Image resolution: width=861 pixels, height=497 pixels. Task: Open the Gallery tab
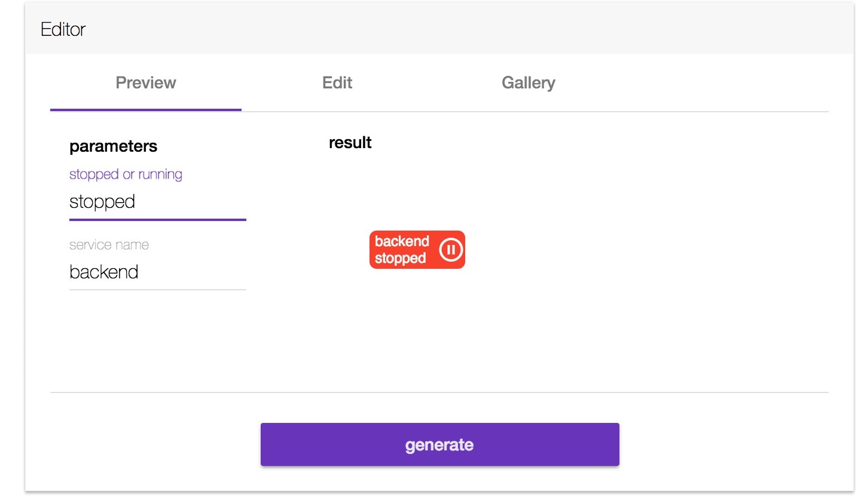click(529, 83)
